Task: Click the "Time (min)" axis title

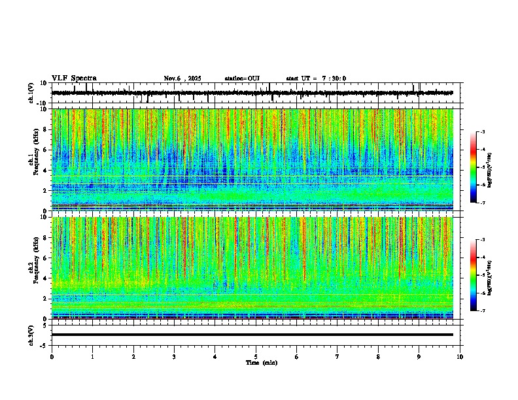Action: click(x=262, y=363)
